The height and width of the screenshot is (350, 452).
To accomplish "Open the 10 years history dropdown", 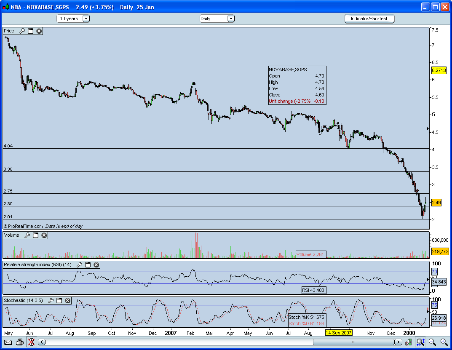I will pyautogui.click(x=73, y=19).
